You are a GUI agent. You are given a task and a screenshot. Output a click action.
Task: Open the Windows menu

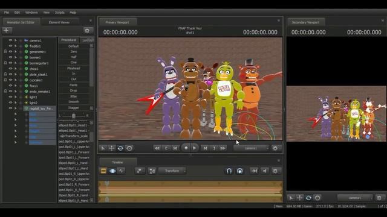(31, 12)
